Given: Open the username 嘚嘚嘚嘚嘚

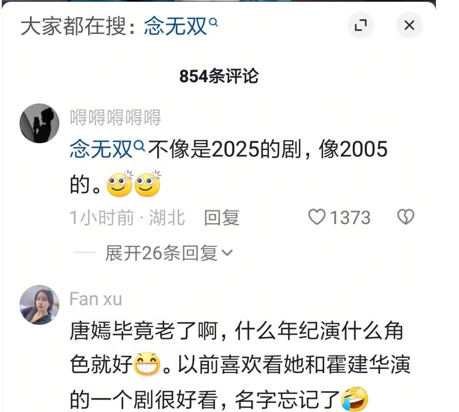Looking at the screenshot, I should (115, 117).
